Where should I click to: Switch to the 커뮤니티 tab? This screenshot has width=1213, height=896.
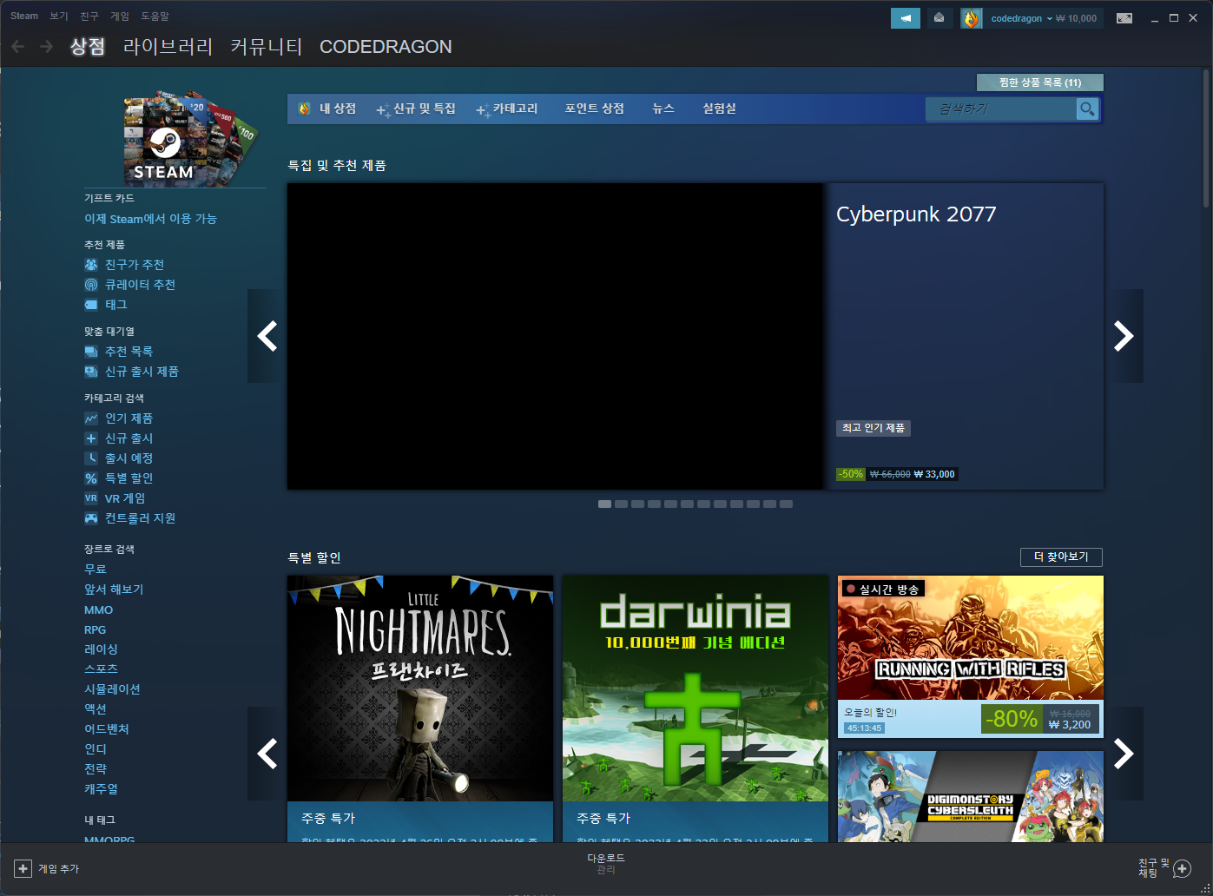point(266,47)
